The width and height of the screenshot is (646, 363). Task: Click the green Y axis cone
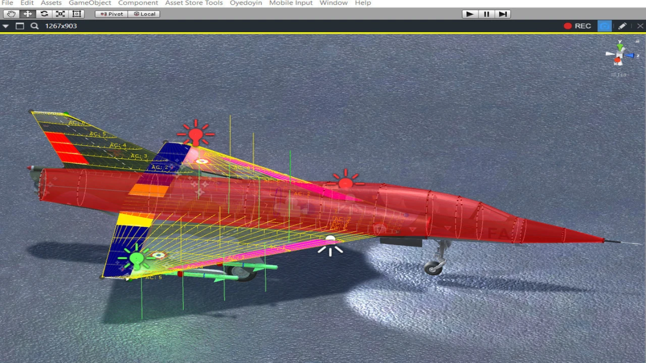tap(620, 47)
